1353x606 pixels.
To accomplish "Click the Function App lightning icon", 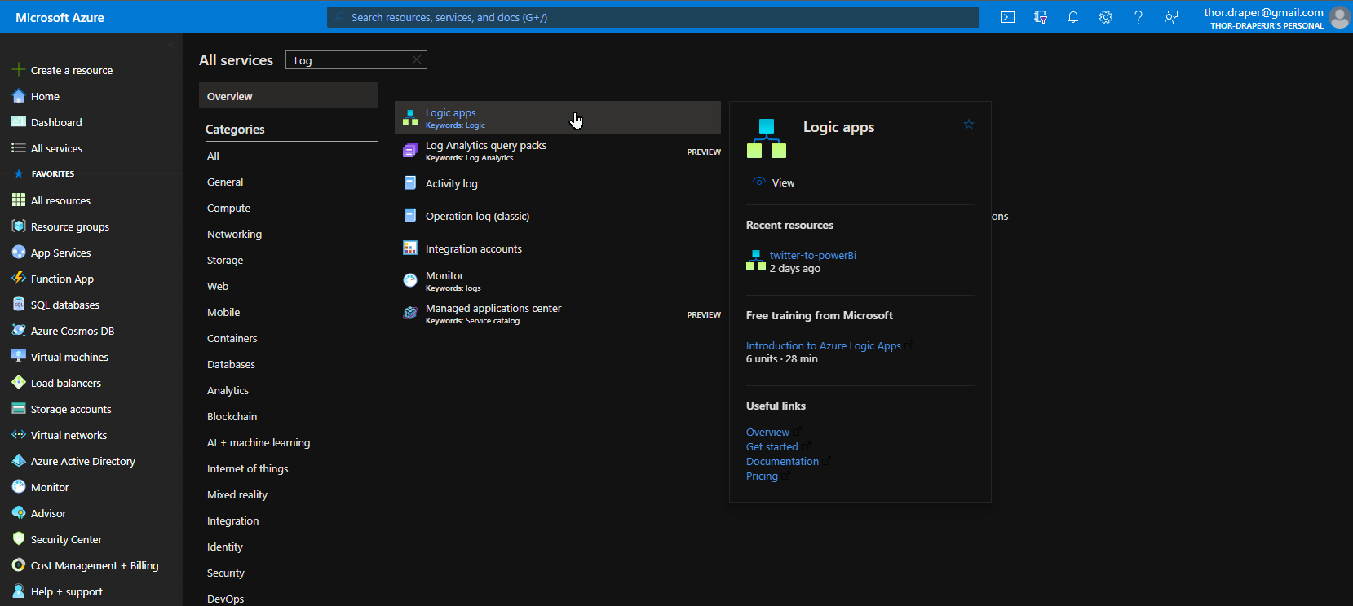I will (19, 279).
